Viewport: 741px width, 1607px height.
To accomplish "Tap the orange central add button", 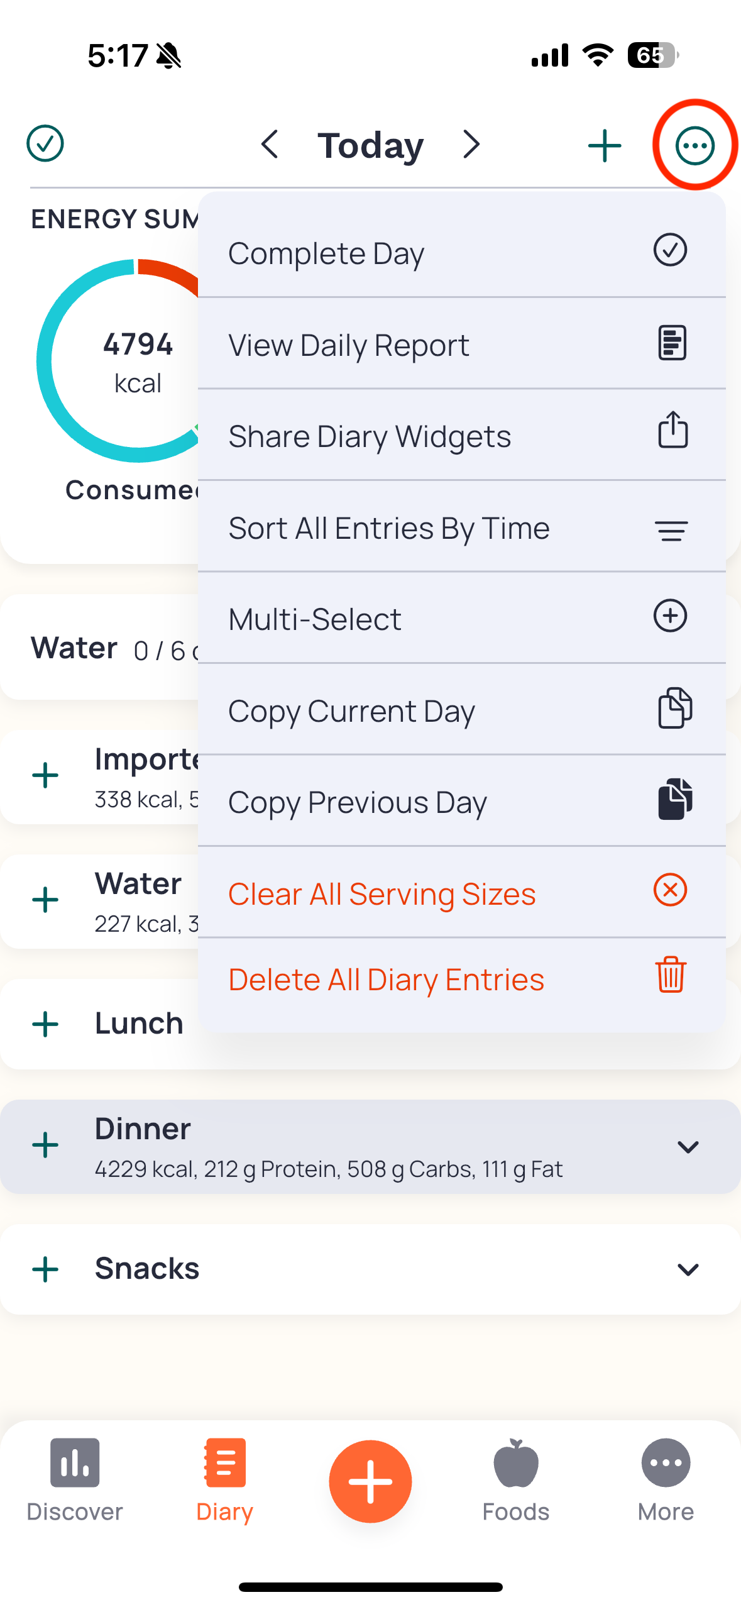I will [x=370, y=1481].
